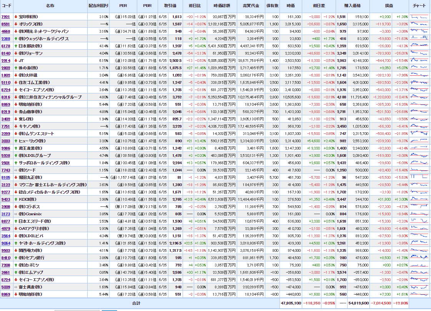
Task: Click the red down arrow beside 宝印刷(株)
Action: (x=16, y=17)
